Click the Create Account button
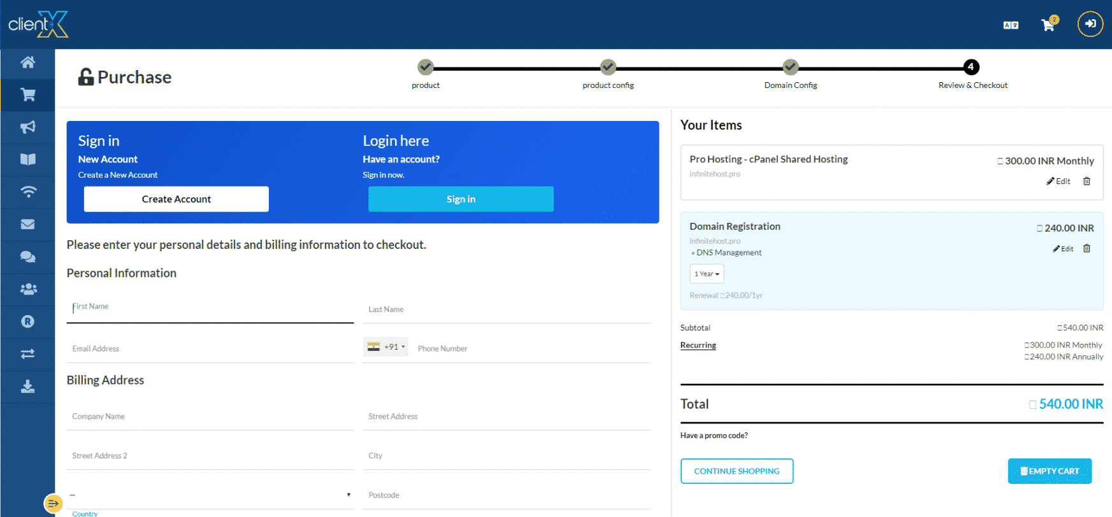The height and width of the screenshot is (517, 1112). coord(177,199)
